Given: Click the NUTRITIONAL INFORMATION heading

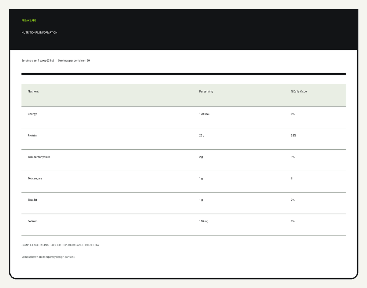Looking at the screenshot, I should tap(39, 33).
